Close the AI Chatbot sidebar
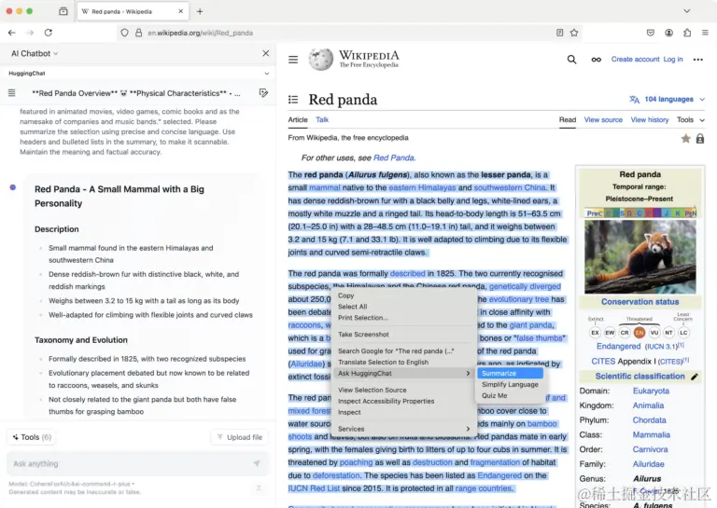Image resolution: width=717 pixels, height=508 pixels. click(x=266, y=53)
